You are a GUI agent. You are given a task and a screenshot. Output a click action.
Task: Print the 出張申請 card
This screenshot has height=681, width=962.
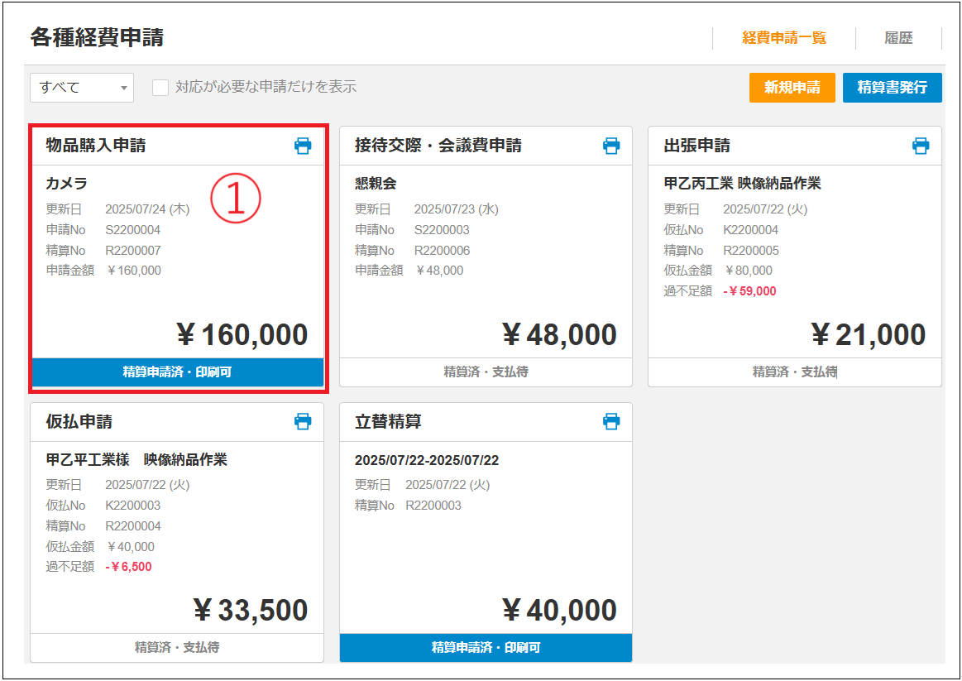(921, 146)
